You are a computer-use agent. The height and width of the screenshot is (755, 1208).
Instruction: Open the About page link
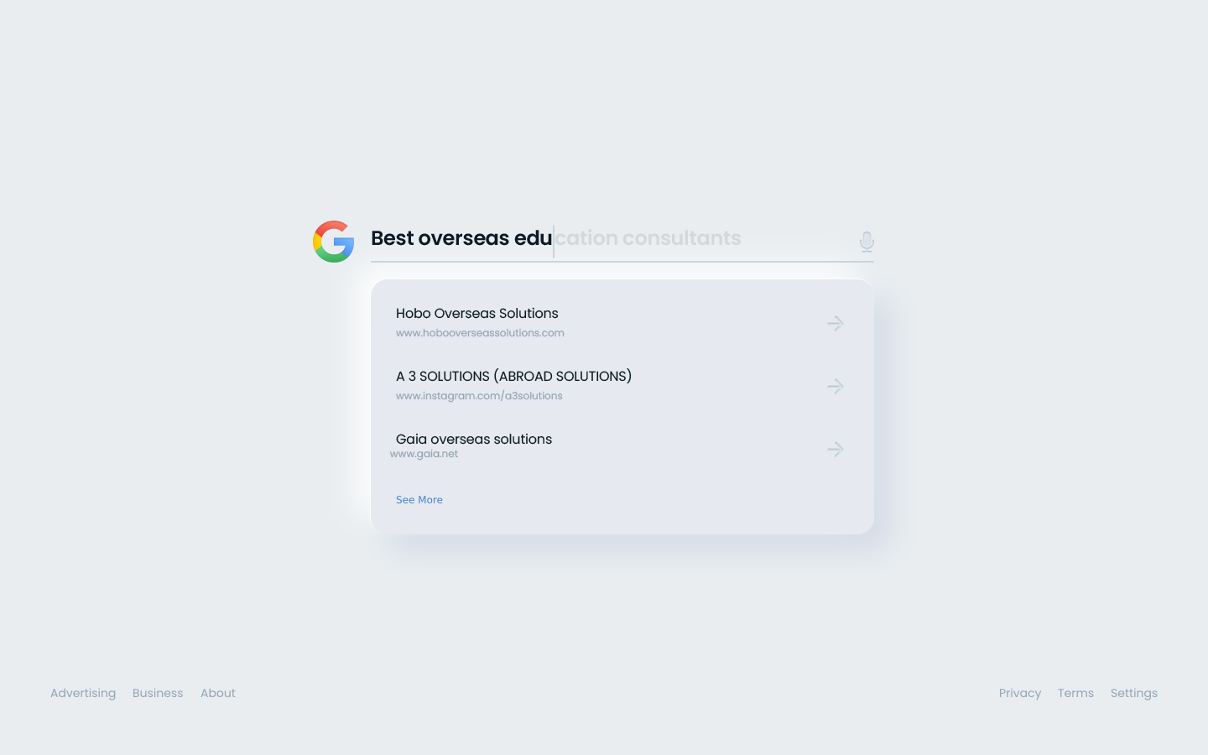[218, 693]
